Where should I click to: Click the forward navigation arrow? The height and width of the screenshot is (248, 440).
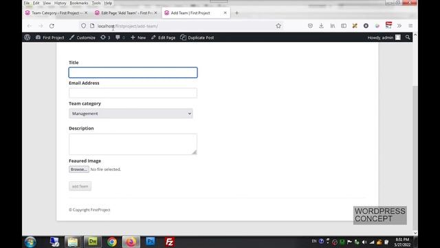pyautogui.click(x=41, y=26)
